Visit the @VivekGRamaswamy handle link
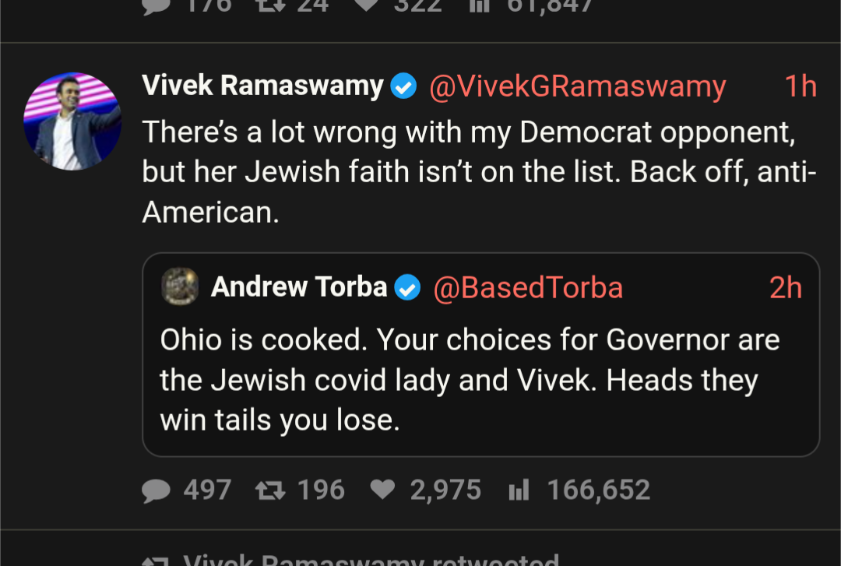The height and width of the screenshot is (566, 841). coord(577,86)
